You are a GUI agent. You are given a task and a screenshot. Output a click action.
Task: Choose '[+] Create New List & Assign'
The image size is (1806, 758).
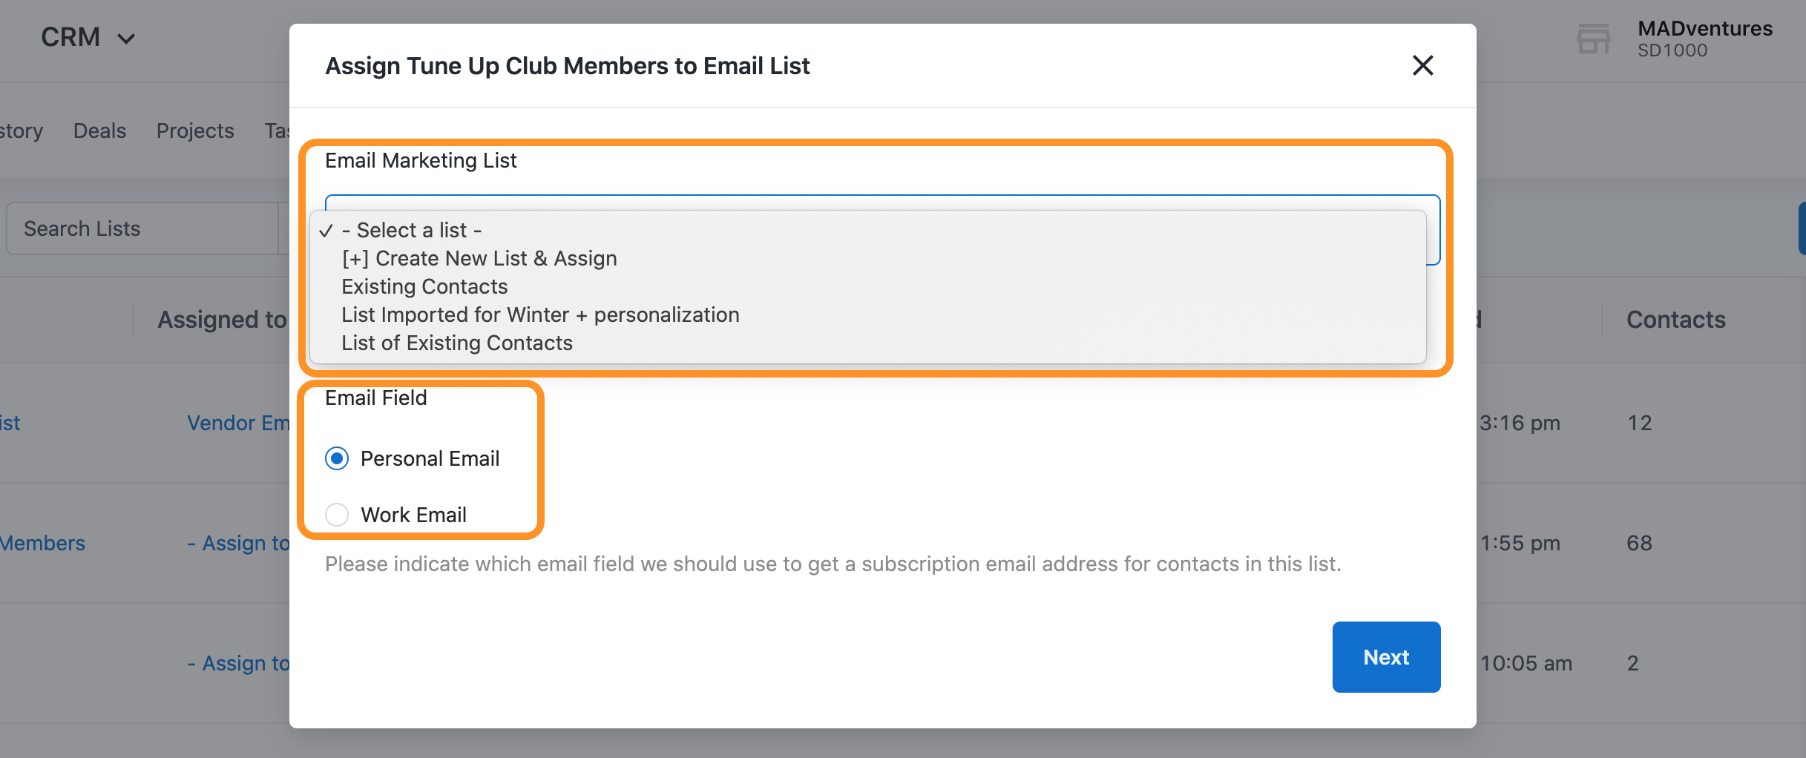(x=479, y=258)
